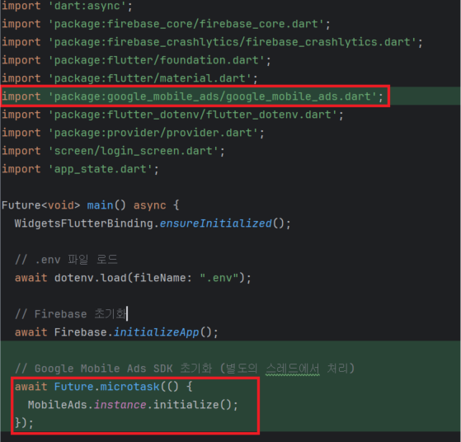Screen dimensions: 461x442
Task: Click the MobileAds class name
Action: [x=58, y=405]
